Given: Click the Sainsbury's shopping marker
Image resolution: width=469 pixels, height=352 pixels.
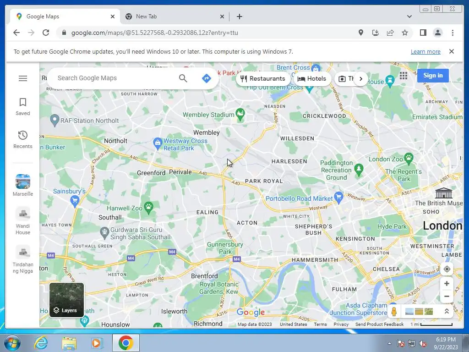Looking at the screenshot, I should coord(75,202).
